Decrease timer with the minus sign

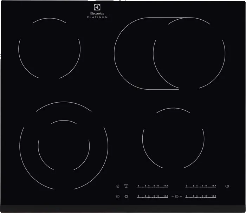coord(172,196)
